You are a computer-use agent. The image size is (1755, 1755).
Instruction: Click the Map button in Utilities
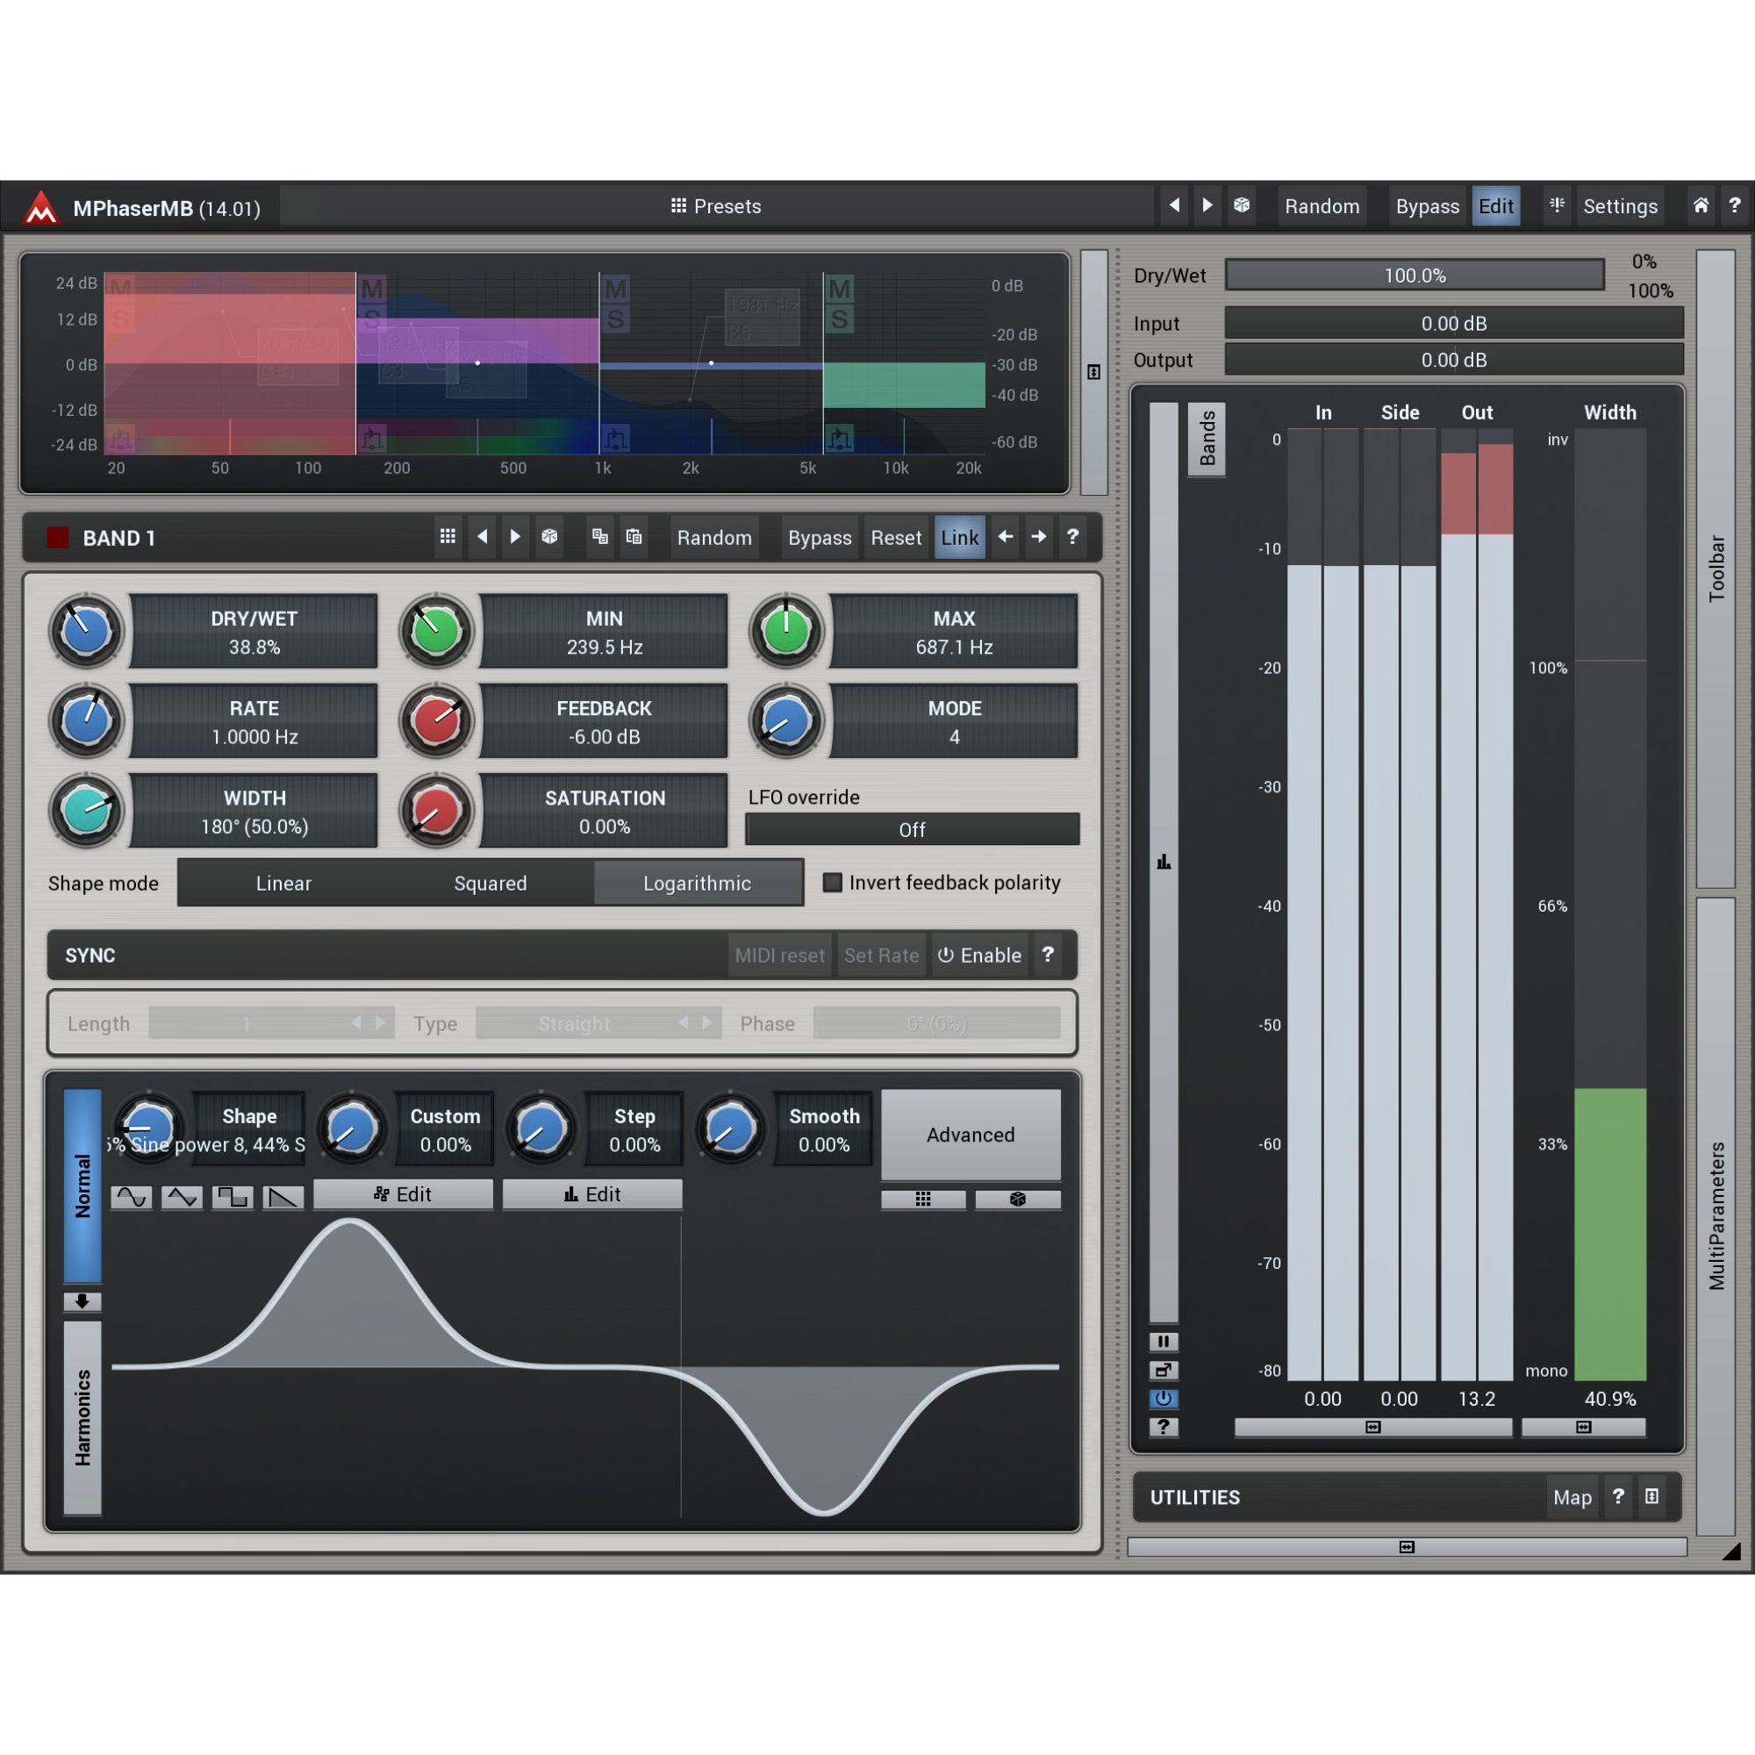[x=1572, y=1497]
